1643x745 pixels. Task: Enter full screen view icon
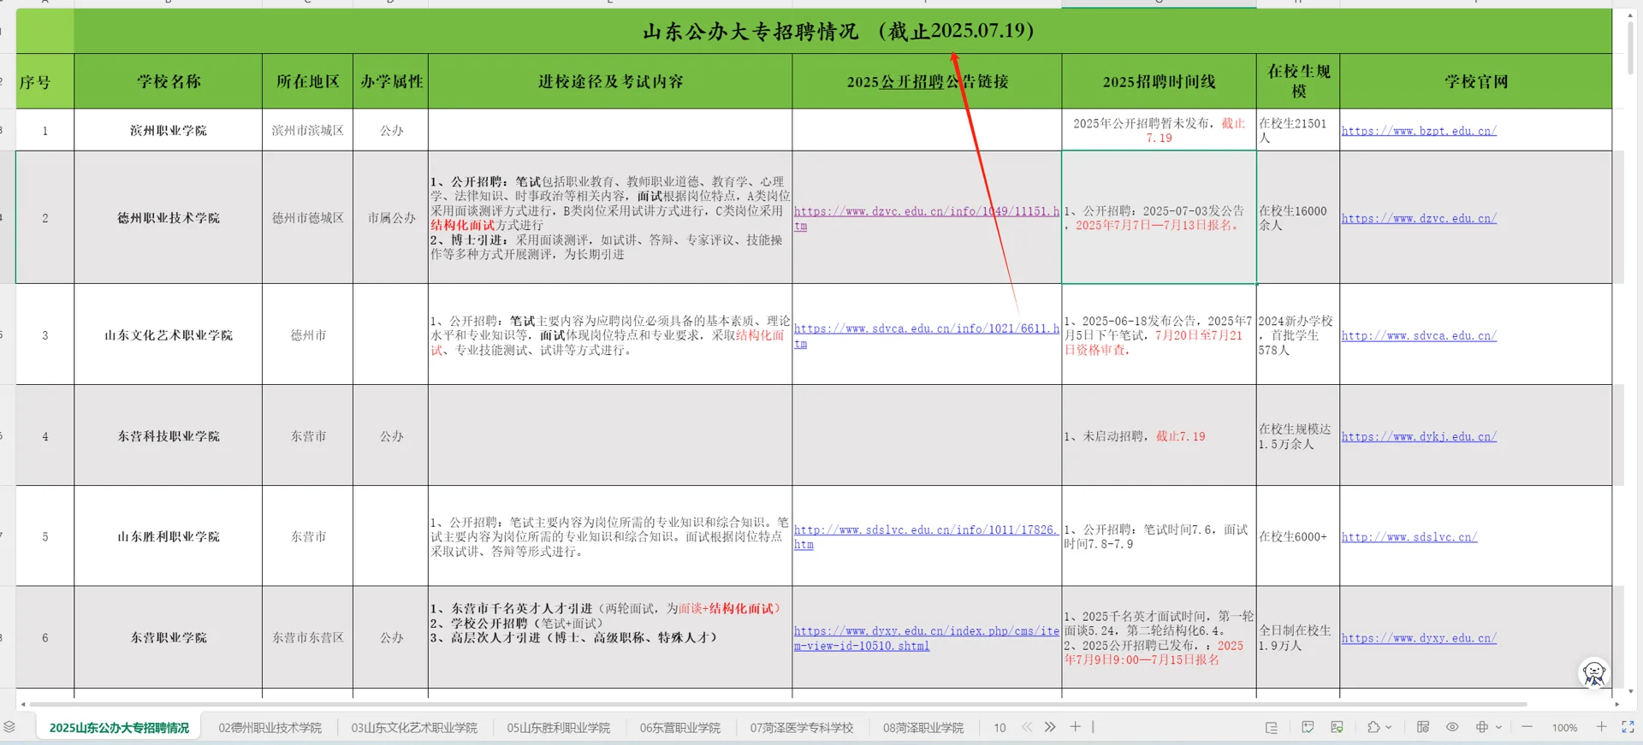click(x=1628, y=727)
